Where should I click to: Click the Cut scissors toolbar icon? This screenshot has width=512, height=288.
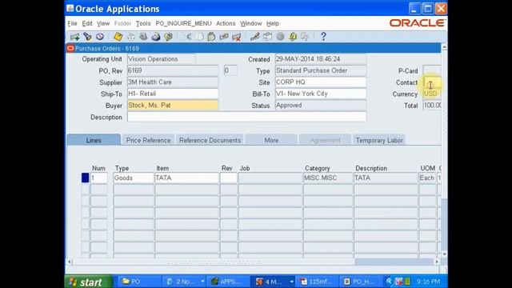click(x=187, y=37)
